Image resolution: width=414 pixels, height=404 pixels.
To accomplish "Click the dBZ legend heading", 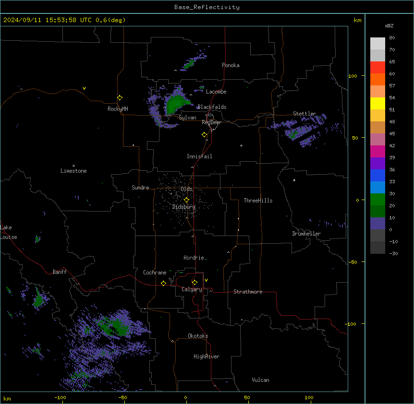I will pos(389,25).
